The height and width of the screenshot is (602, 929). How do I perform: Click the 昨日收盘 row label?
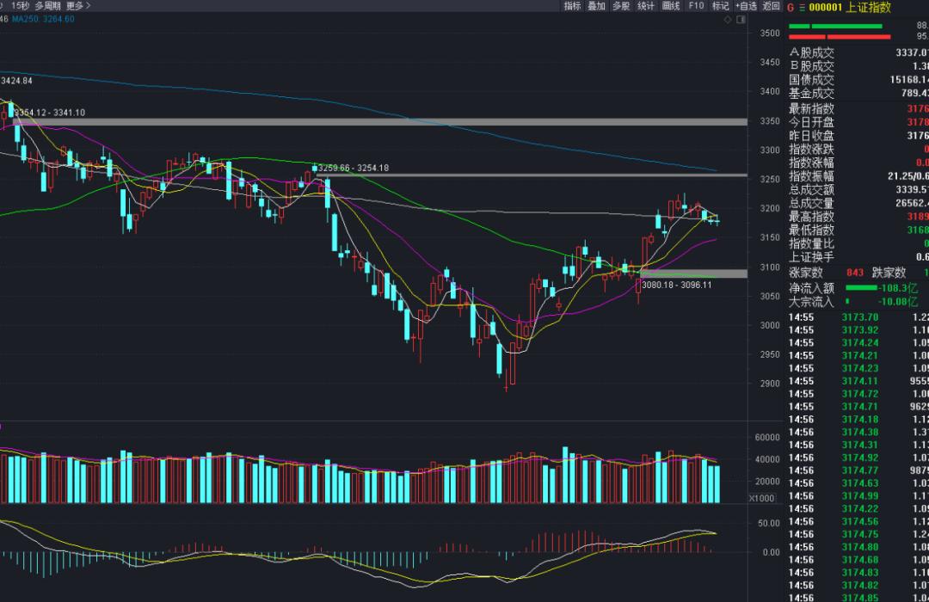coord(811,136)
